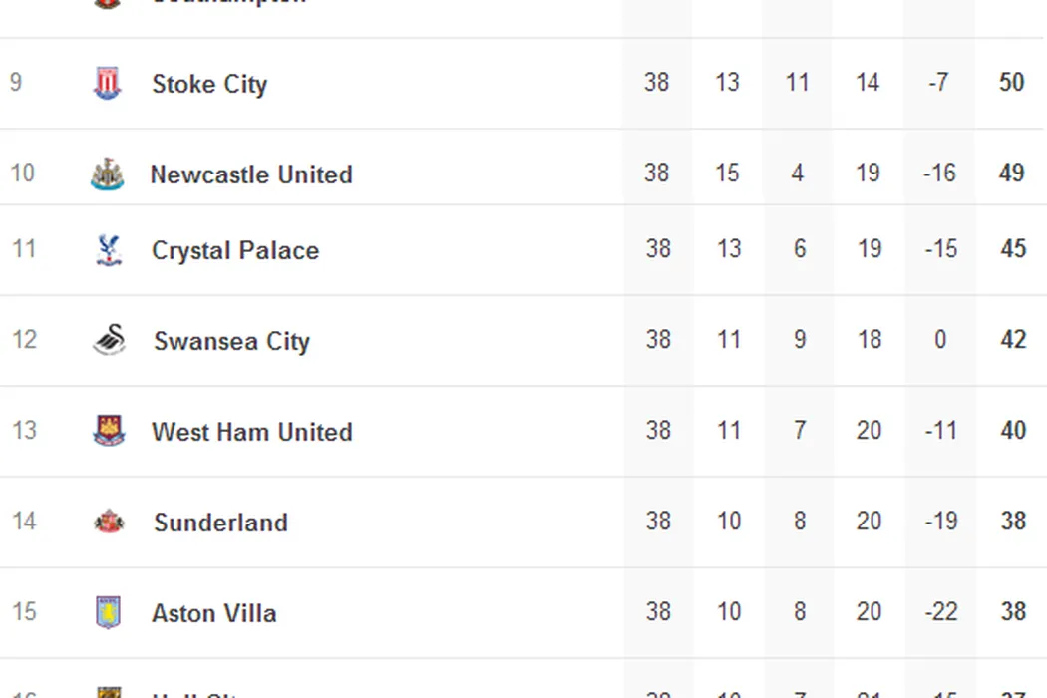Click the West Ham United crest
Image resolution: width=1047 pixels, height=698 pixels.
pos(108,432)
